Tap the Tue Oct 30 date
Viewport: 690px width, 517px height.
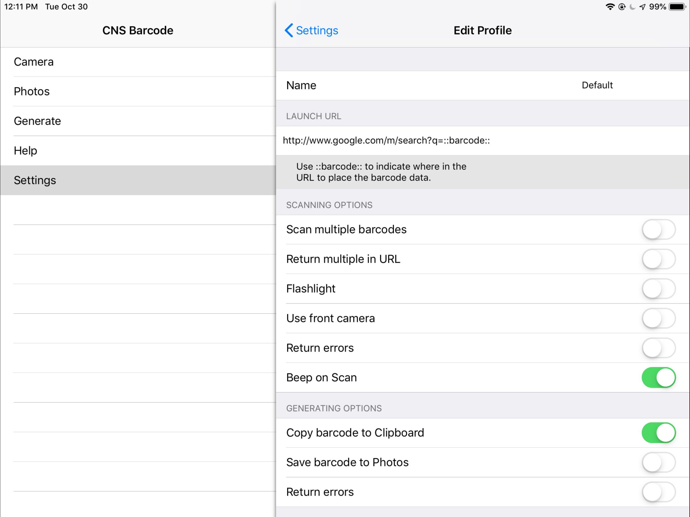[66, 7]
